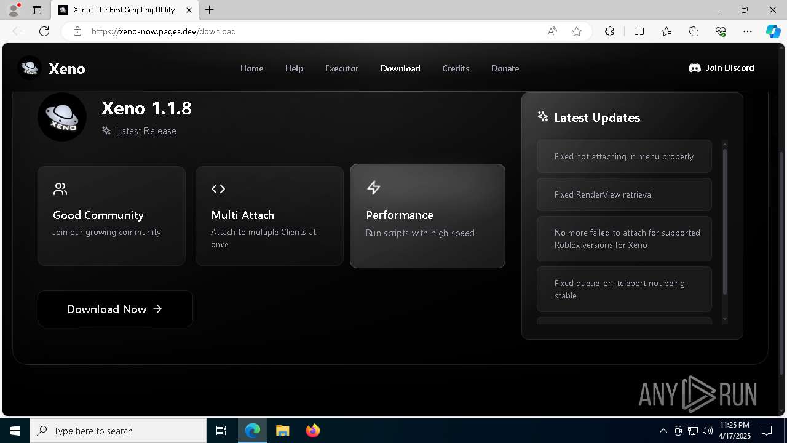Open a new browser tab
Viewport: 787px width, 443px height.
click(x=210, y=10)
